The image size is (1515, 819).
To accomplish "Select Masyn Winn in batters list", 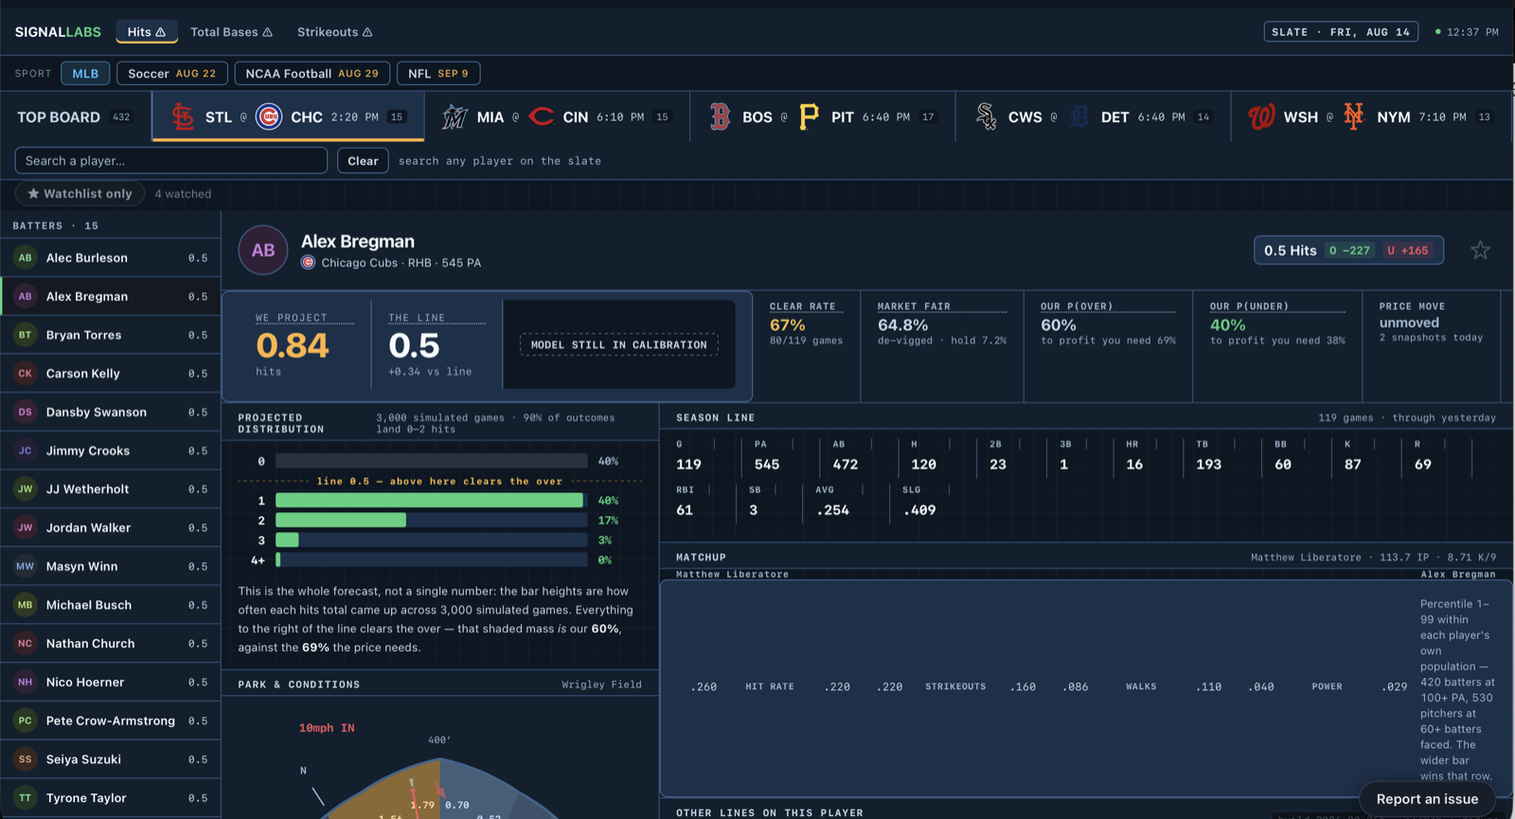I will point(110,566).
